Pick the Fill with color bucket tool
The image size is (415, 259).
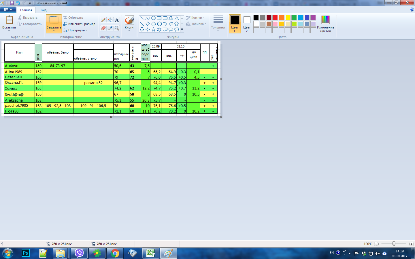click(x=110, y=20)
